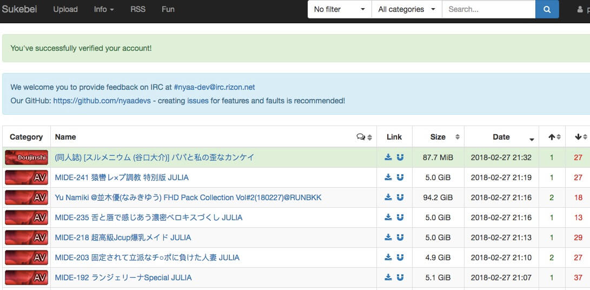Image resolution: width=590 pixels, height=290 pixels.
Task: Sort by seeders up-arrow column
Action: point(552,137)
